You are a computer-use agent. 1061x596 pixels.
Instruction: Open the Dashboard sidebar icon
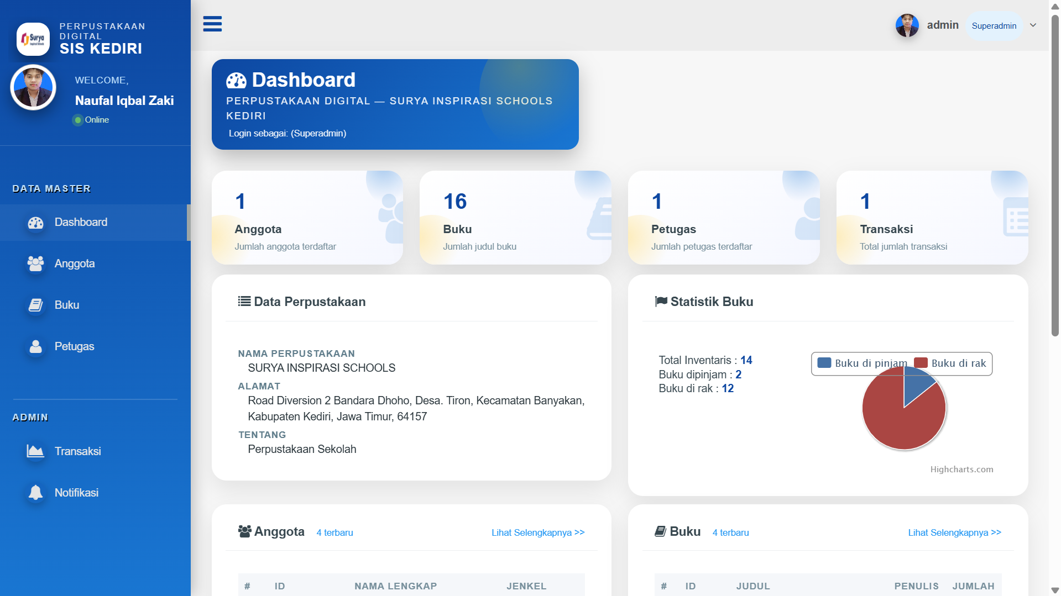click(35, 222)
